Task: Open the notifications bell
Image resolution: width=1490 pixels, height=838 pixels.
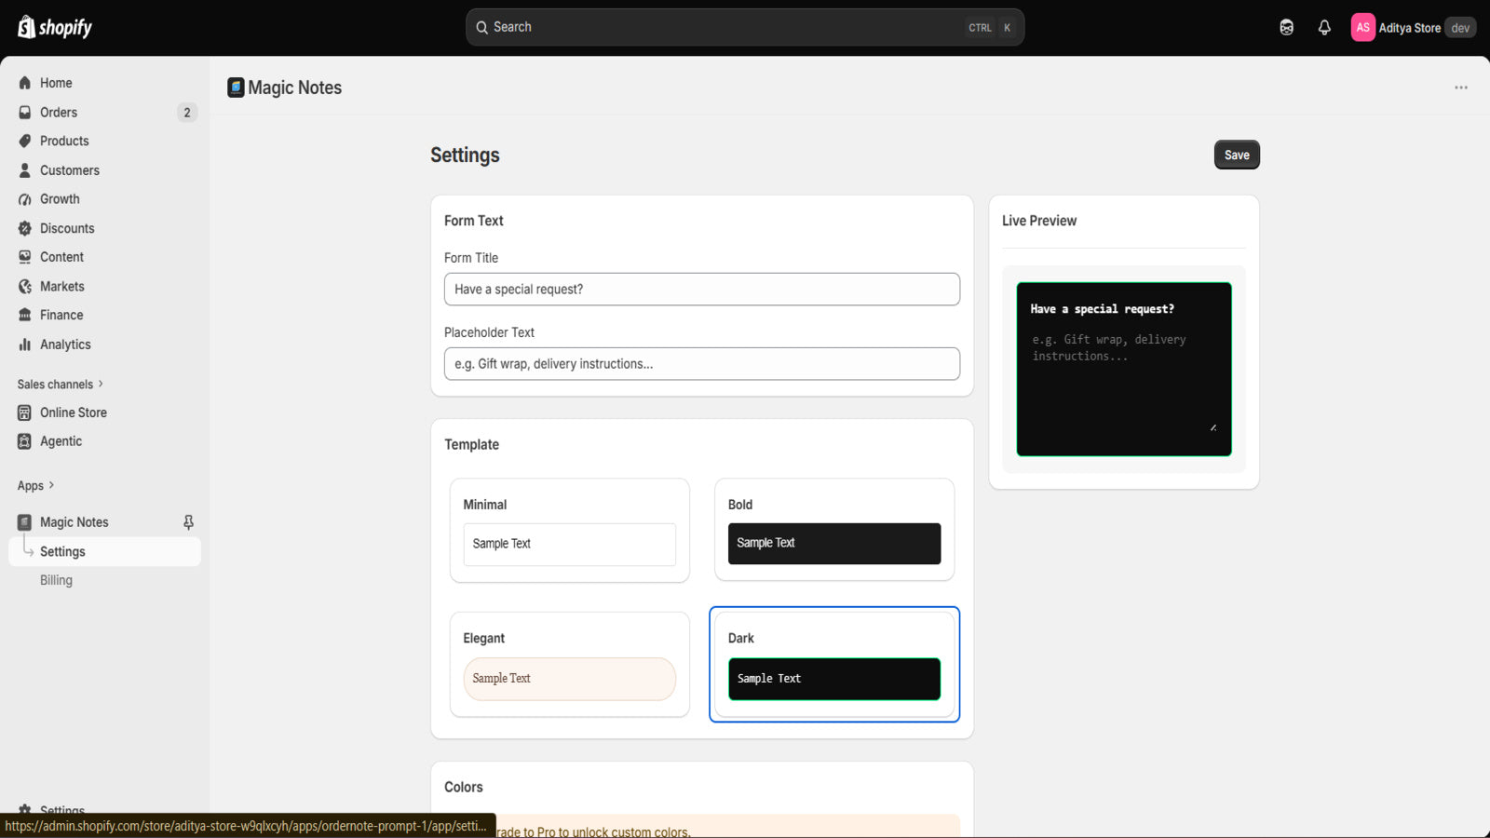Action: [1324, 27]
